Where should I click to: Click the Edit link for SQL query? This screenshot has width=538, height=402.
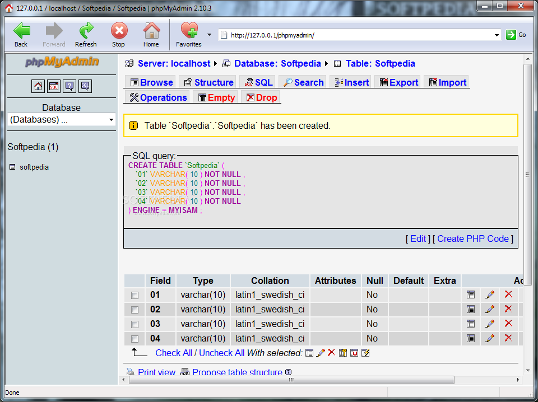coord(418,239)
